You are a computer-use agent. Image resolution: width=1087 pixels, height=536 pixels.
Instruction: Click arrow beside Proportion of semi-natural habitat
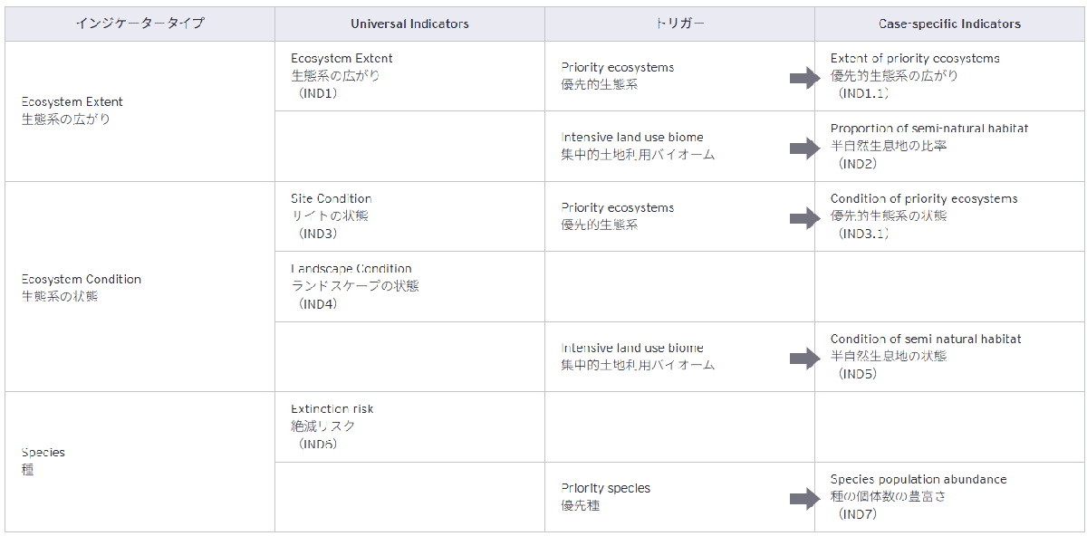click(x=803, y=148)
